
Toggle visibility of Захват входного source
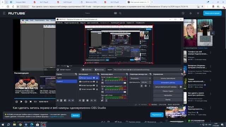pyautogui.click(x=94, y=89)
